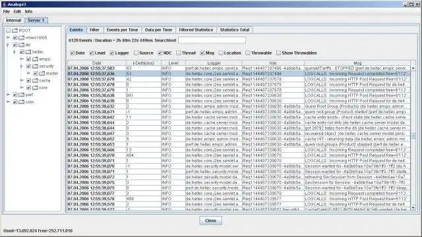Sort by the Ndc column header
422x237 pixels.
coord(273,63)
